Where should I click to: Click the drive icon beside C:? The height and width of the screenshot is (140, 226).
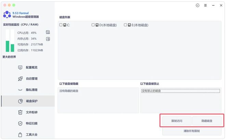pos(65,25)
